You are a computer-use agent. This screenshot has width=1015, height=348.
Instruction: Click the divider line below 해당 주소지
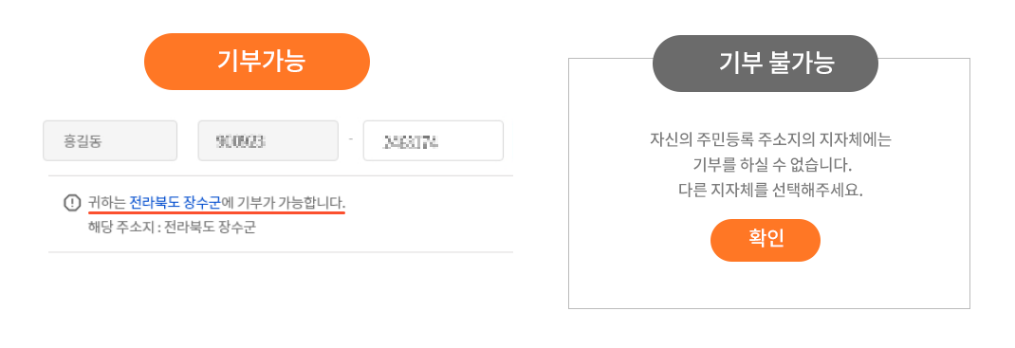(280, 251)
